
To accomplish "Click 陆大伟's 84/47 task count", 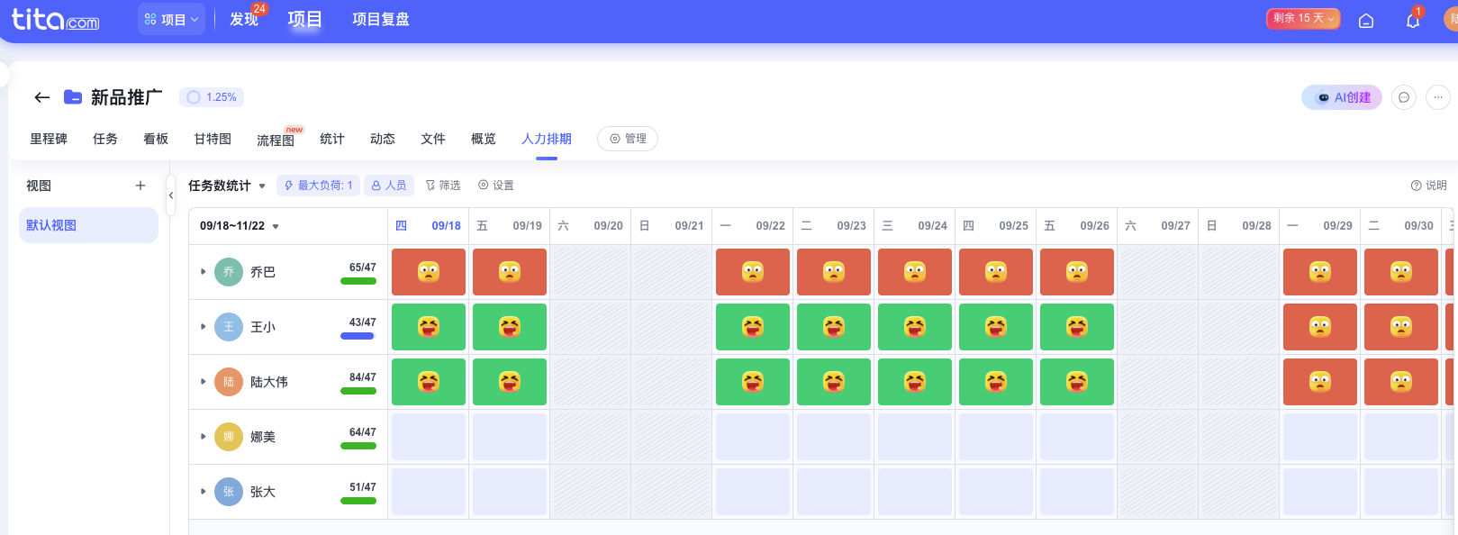I will pos(363,377).
